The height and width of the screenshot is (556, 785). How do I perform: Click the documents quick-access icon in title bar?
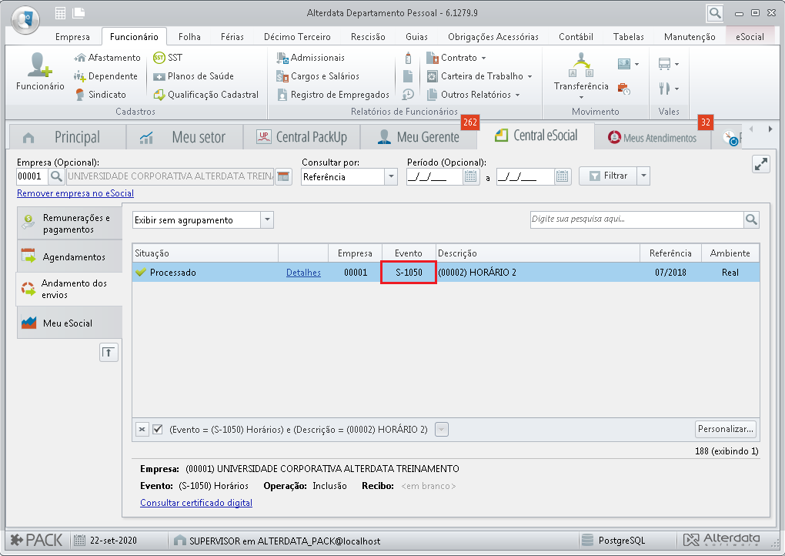point(78,14)
